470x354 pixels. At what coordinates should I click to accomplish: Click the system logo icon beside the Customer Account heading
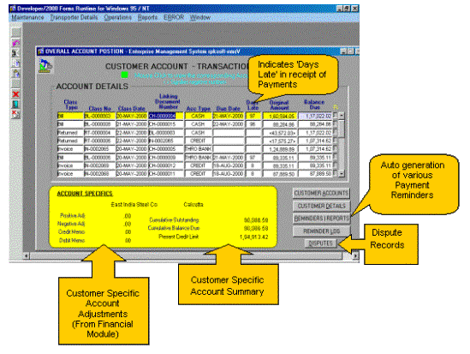click(45, 66)
